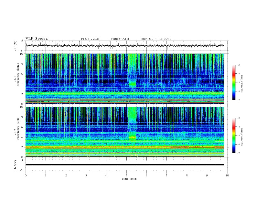
Task: Click the ch.2 colorbar log(PSD) label
Action: click(x=242, y=137)
